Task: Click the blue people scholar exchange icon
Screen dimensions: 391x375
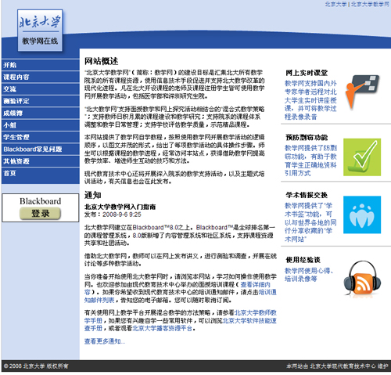Action: [x=362, y=215]
